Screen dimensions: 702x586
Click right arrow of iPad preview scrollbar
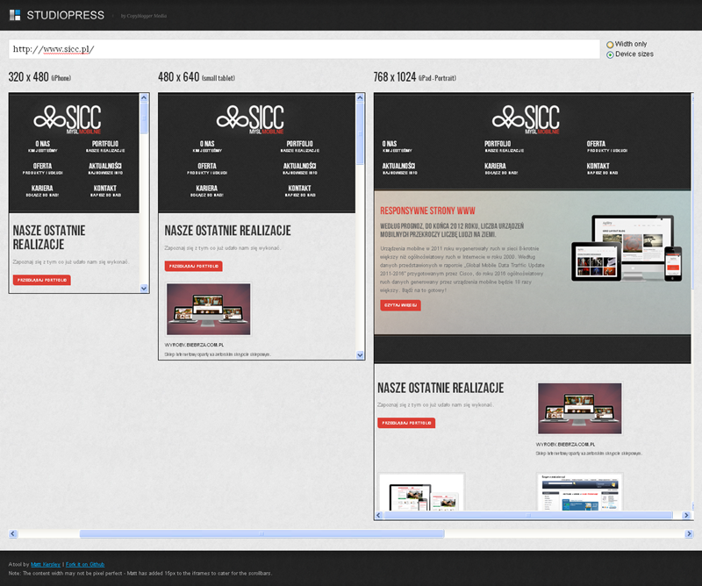(x=677, y=515)
